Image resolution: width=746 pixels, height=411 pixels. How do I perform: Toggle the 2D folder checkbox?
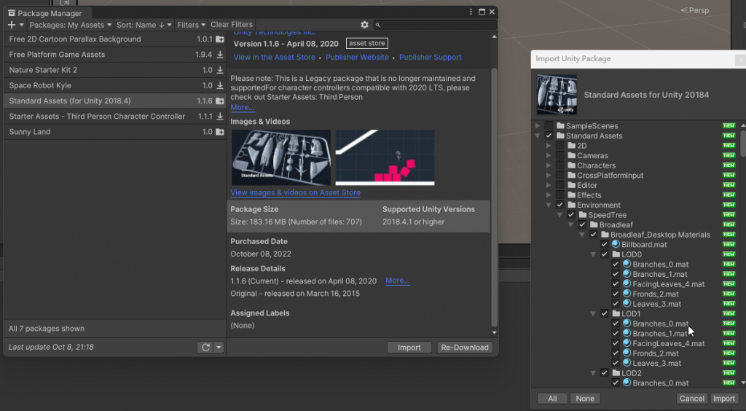coord(560,146)
